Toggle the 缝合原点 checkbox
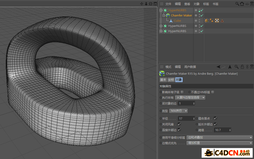This screenshot has width=254, height=159. coord(215,118)
